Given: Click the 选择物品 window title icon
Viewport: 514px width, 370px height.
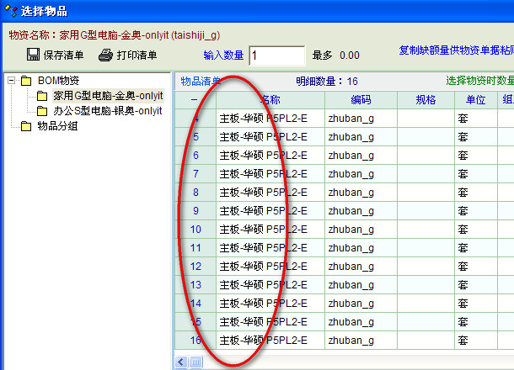Looking at the screenshot, I should 10,11.
